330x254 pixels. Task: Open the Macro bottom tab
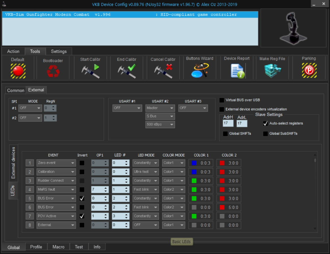pyautogui.click(x=58, y=247)
